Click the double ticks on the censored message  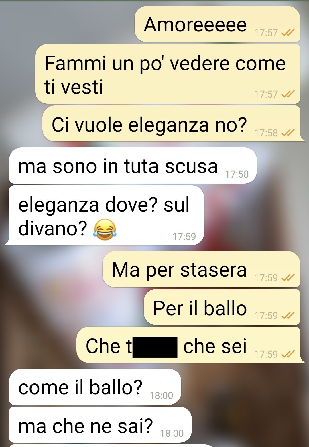[287, 354]
